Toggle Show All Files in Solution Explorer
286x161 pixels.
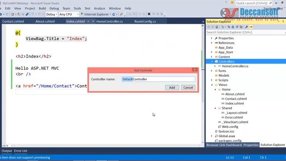click(x=241, y=27)
